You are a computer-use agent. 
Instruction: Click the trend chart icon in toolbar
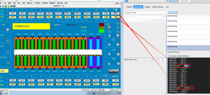(3, 6)
